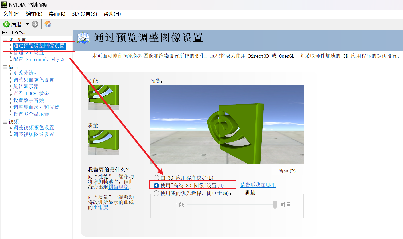Click the NVIDIA logo in title bar

[4, 5]
